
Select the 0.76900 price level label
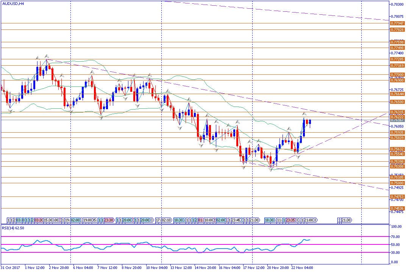coord(397,80)
